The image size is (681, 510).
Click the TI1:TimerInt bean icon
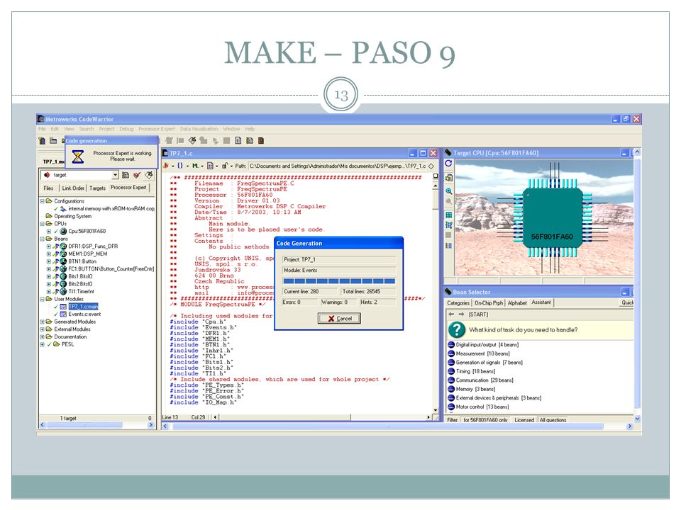click(x=63, y=291)
